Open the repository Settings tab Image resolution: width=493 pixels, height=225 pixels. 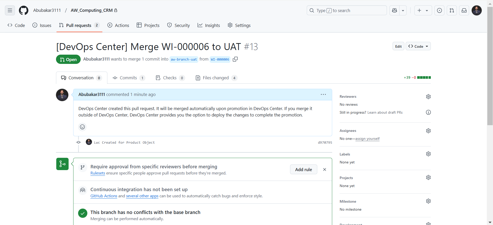coord(239,25)
